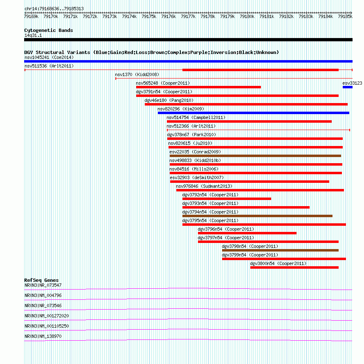Click the nsv820615 red bar
The image size is (364, 364).
pos(256,147)
